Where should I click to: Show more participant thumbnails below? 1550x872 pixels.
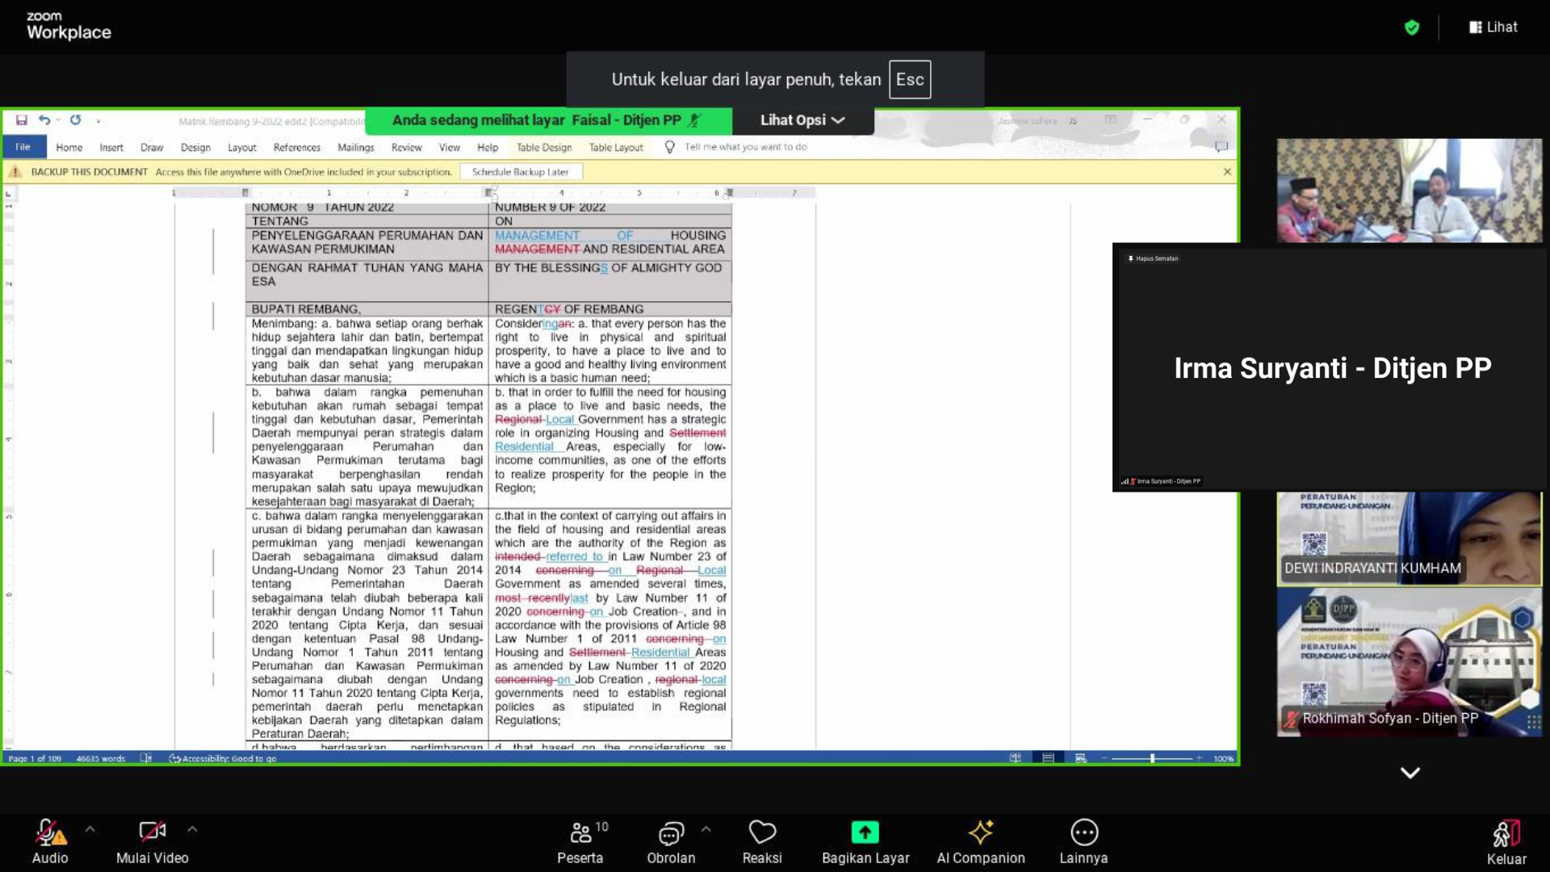(1410, 773)
